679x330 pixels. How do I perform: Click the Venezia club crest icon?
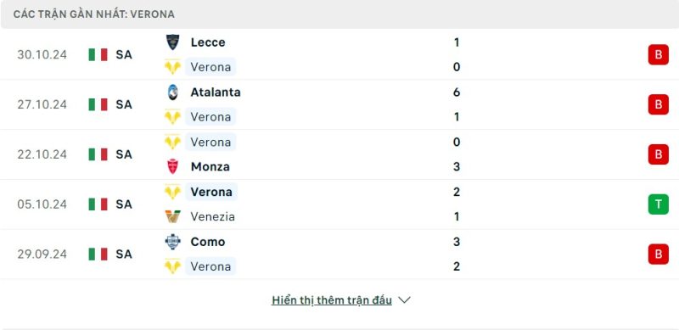[173, 216]
